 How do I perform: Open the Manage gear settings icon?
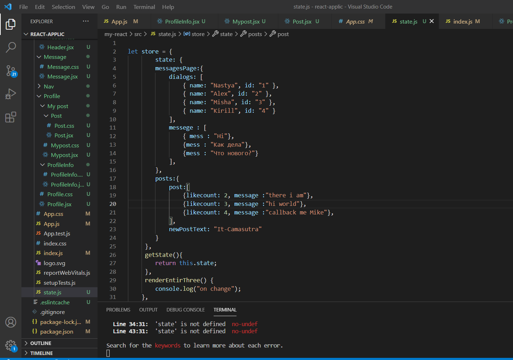tap(11, 345)
